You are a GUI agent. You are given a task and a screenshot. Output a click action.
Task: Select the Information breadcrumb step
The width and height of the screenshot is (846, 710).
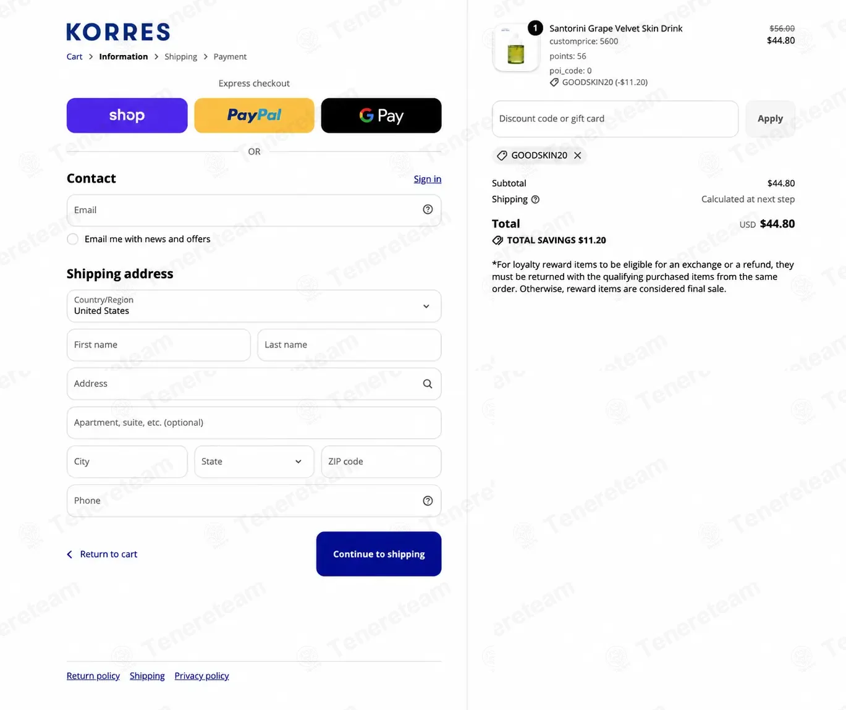coord(124,57)
